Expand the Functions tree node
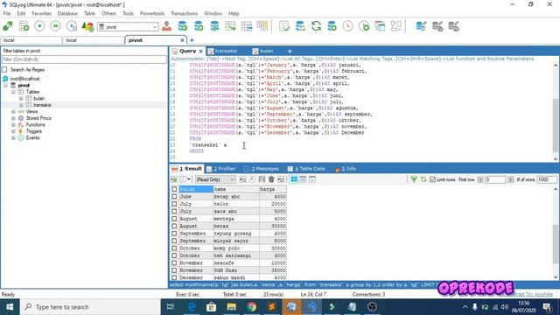Viewport: 560px width, 315px height. pyautogui.click(x=14, y=124)
